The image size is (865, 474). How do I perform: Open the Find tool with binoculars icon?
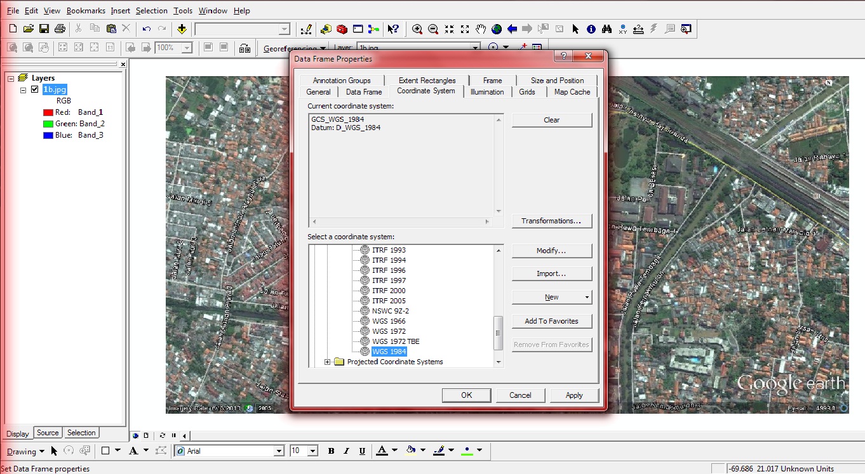coord(607,29)
